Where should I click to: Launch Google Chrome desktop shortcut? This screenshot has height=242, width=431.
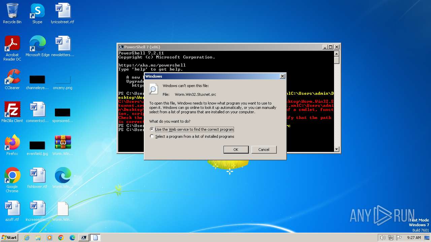pyautogui.click(x=12, y=180)
